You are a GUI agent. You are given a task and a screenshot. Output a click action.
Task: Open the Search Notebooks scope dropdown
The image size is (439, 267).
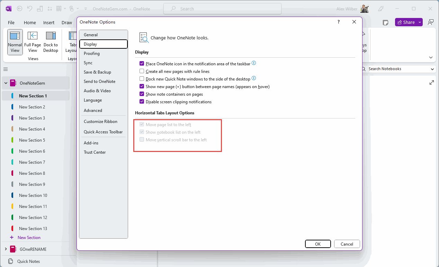[432, 69]
